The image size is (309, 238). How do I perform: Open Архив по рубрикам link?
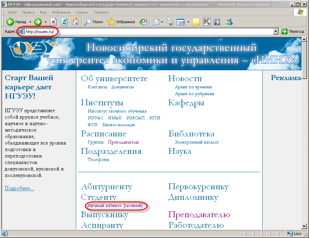pos(195,94)
